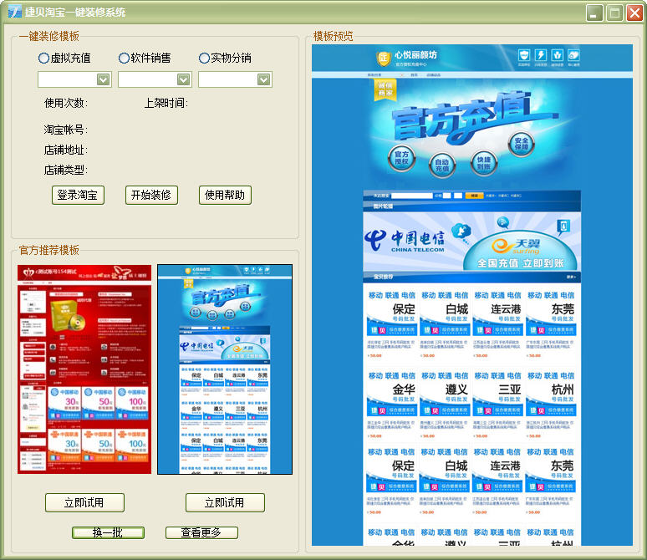Click the 使用次数 label
Image resolution: width=647 pixels, height=560 pixels.
coord(66,103)
